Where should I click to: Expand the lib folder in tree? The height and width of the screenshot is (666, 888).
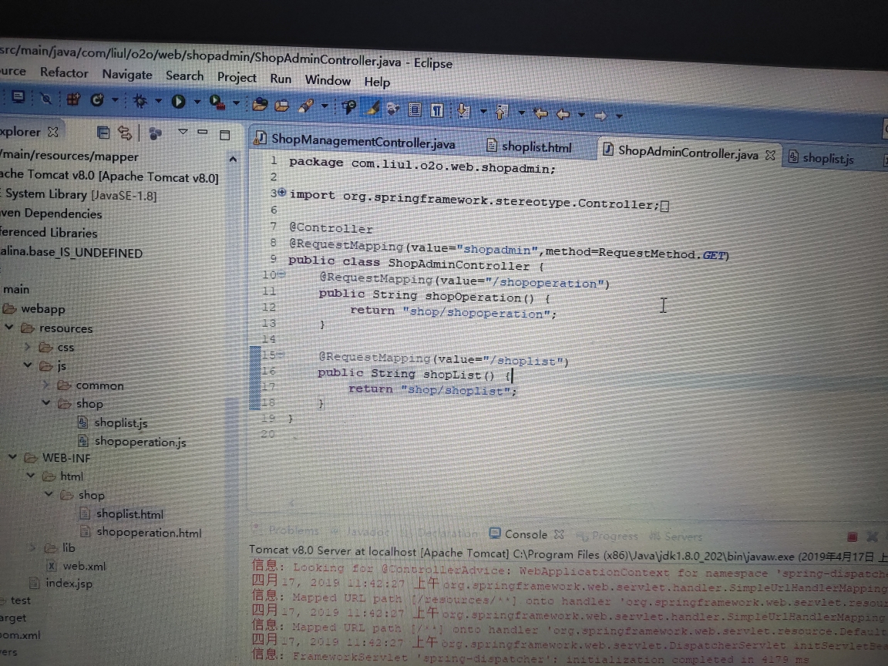click(x=32, y=547)
